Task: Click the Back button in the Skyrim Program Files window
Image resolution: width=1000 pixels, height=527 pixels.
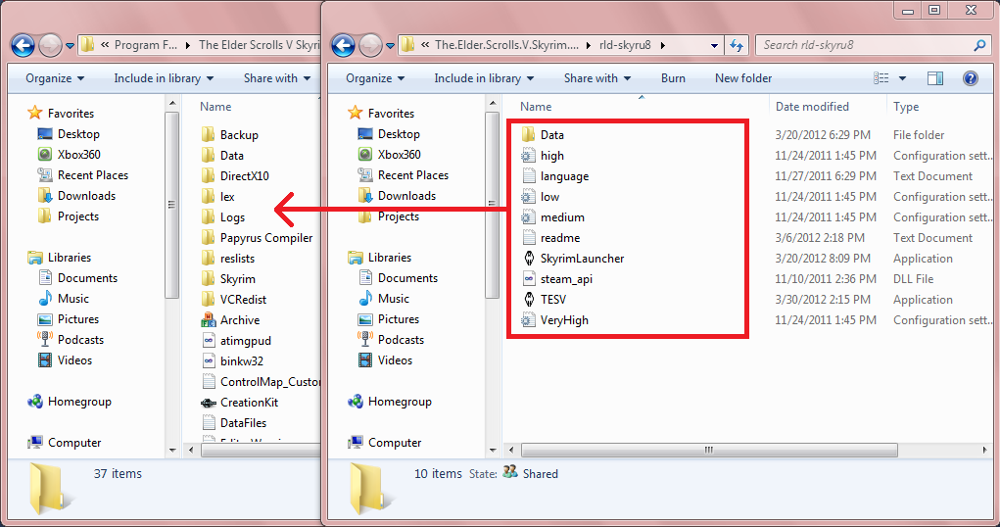Action: [x=23, y=45]
